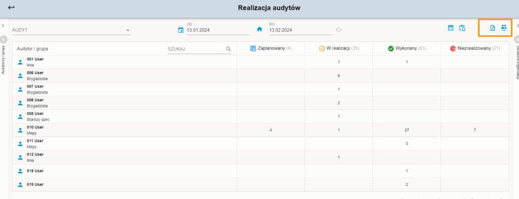
Task: Open the AUDYT dropdown
Action: click(71, 30)
